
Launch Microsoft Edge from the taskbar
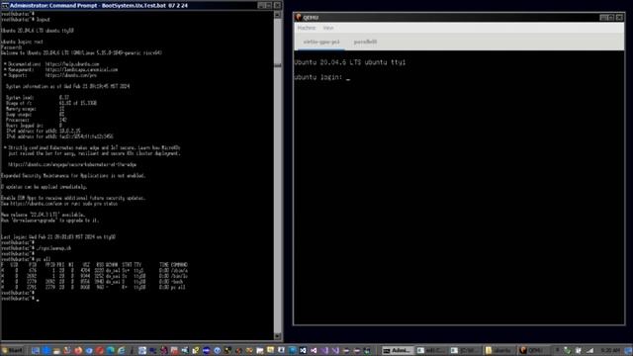(x=110, y=350)
